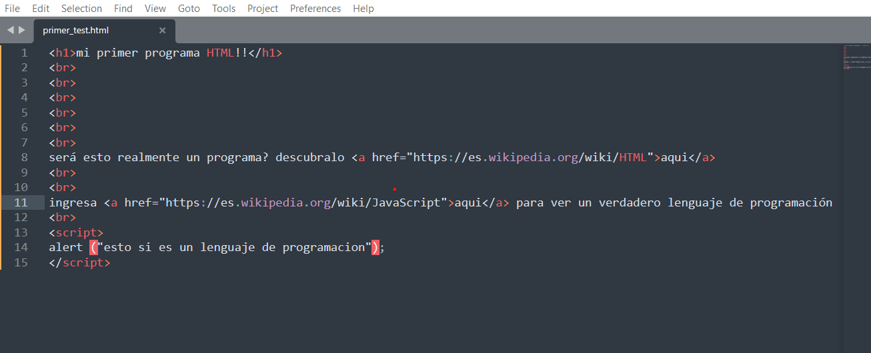Image resolution: width=871 pixels, height=353 pixels.
Task: Click 'será esto realmente un programa?' text
Action: [x=159, y=158]
